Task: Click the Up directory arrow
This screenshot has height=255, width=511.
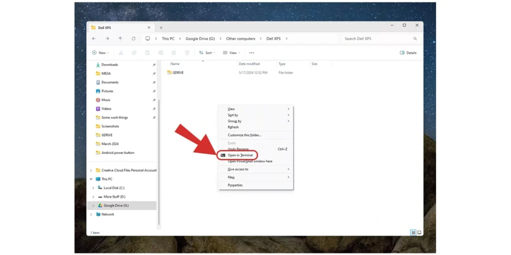Action: (120, 39)
